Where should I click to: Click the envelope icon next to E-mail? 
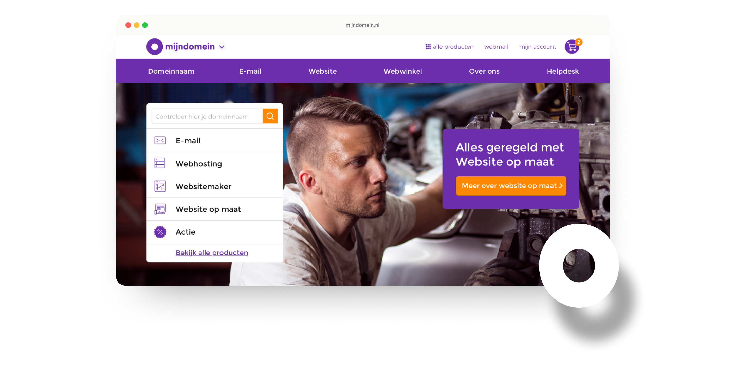coord(160,140)
